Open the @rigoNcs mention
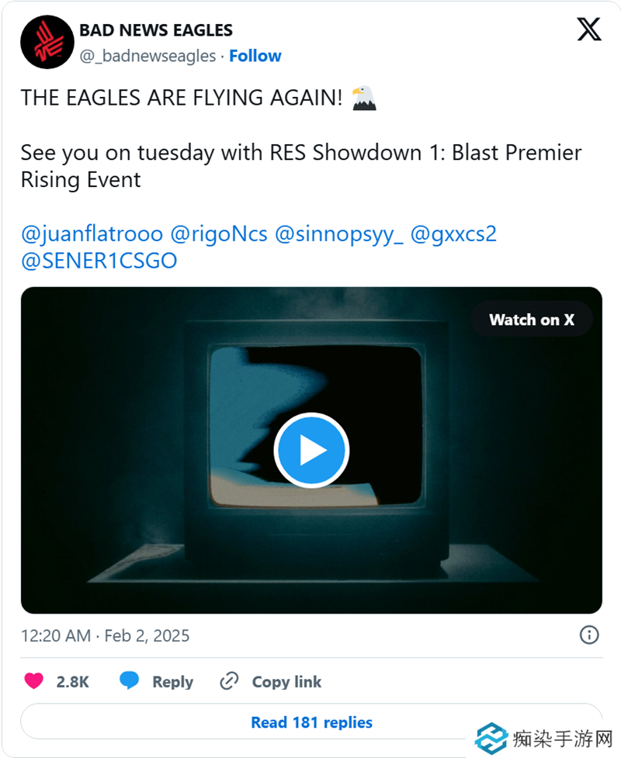This screenshot has width=621, height=758. [218, 234]
